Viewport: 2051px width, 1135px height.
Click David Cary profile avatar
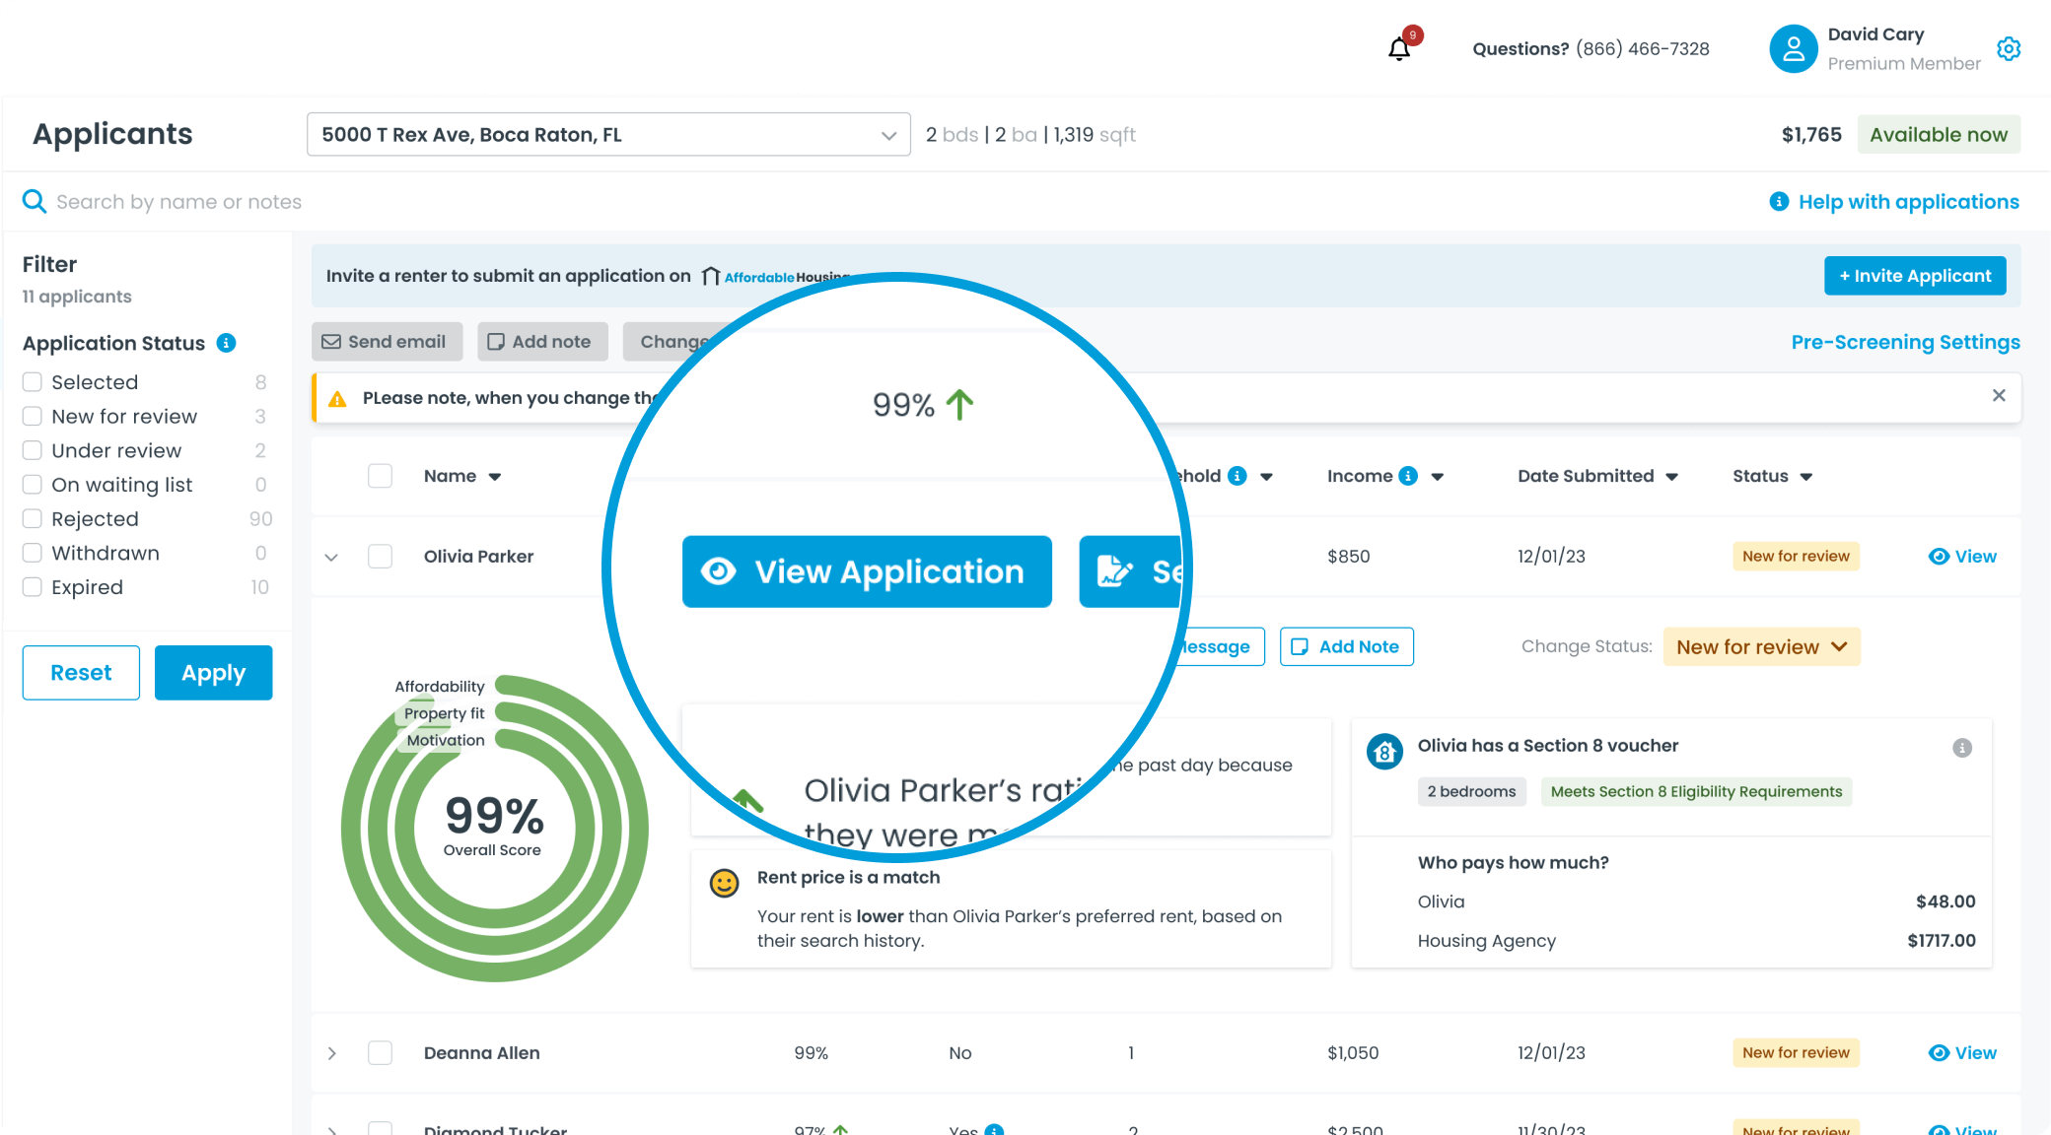coord(1793,49)
